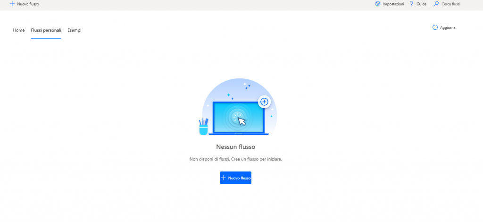Image resolution: width=483 pixels, height=222 pixels.
Task: Click the 'Nessun flusso' heading
Action: click(x=235, y=147)
